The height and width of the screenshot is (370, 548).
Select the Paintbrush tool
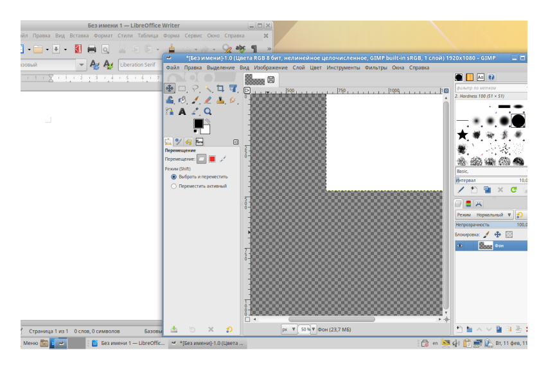(195, 100)
